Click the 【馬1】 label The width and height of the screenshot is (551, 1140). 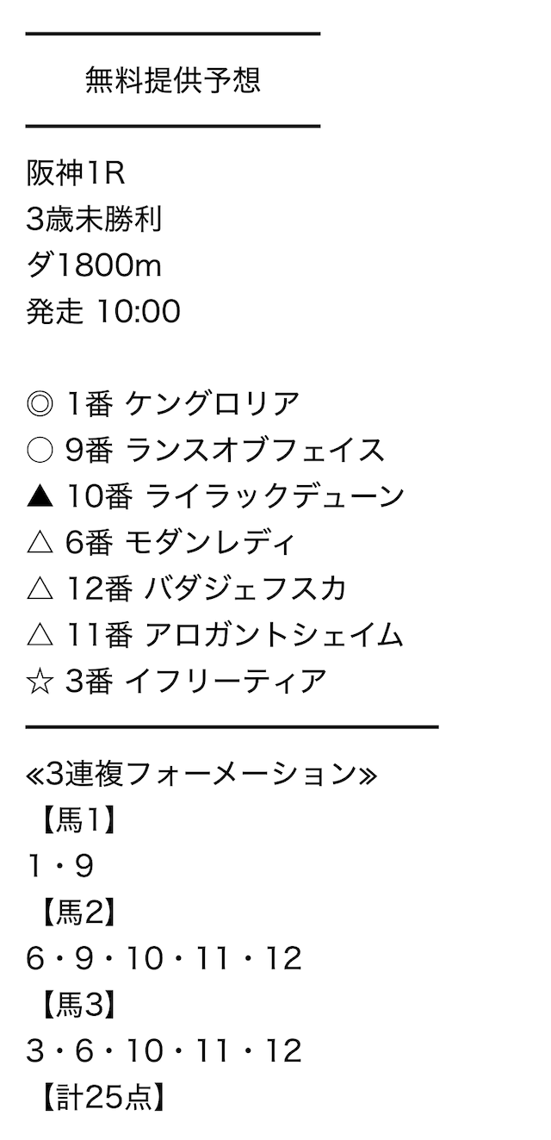(x=75, y=820)
